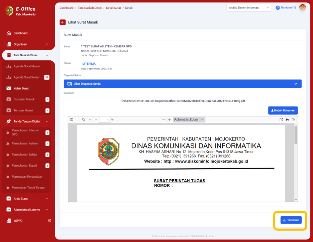Click the Tanda Tangan Digital pen icon
The width and height of the screenshot is (313, 242).
[x=9, y=121]
